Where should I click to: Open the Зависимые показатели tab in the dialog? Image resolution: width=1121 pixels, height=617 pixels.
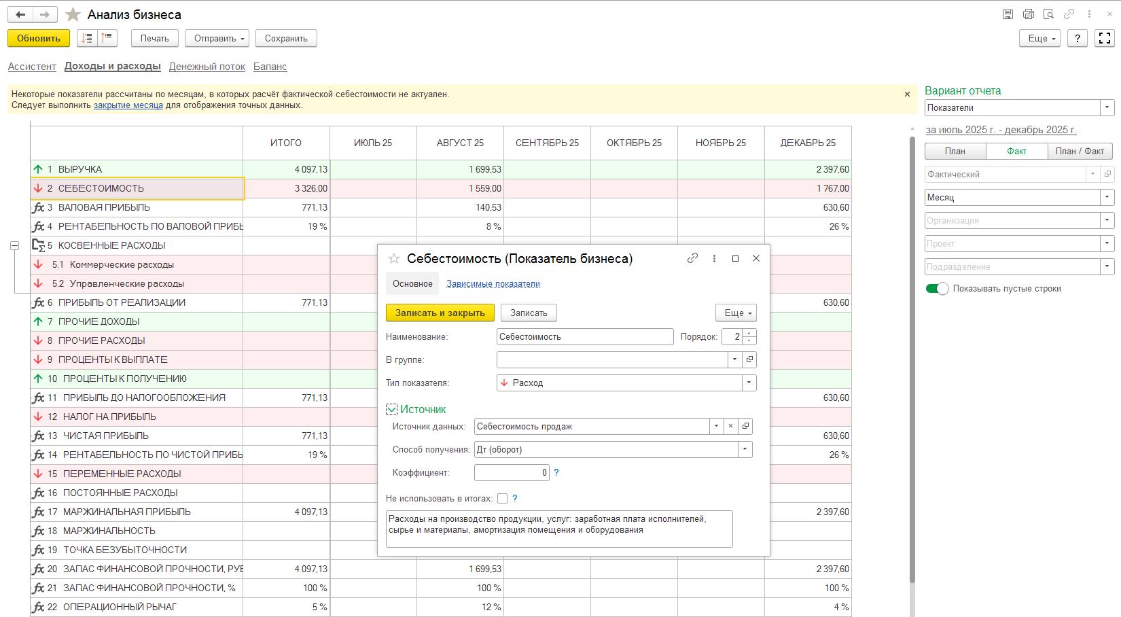pos(493,284)
